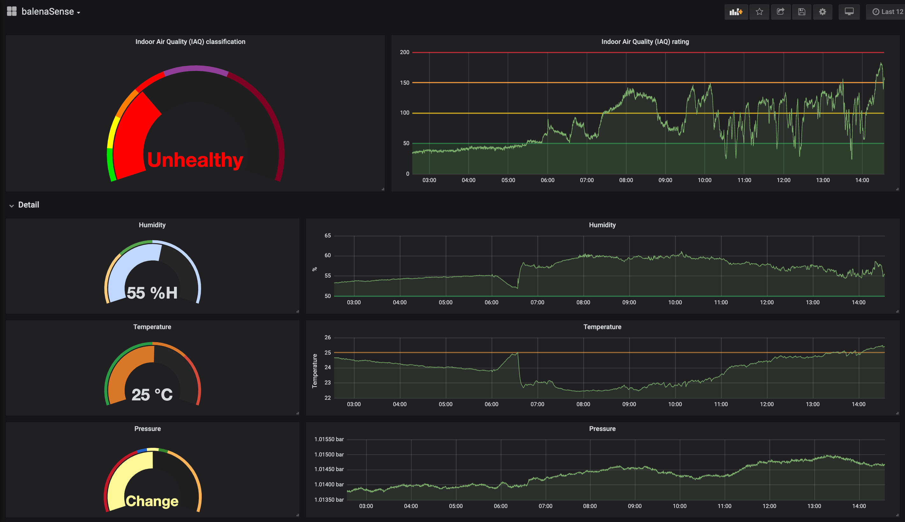Open the Share dashboard icon
Image resolution: width=905 pixels, height=522 pixels.
click(780, 12)
